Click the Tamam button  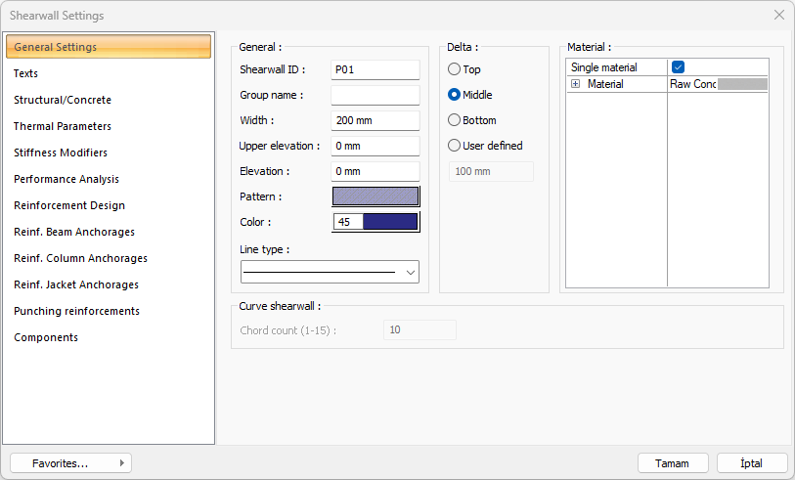coord(672,463)
